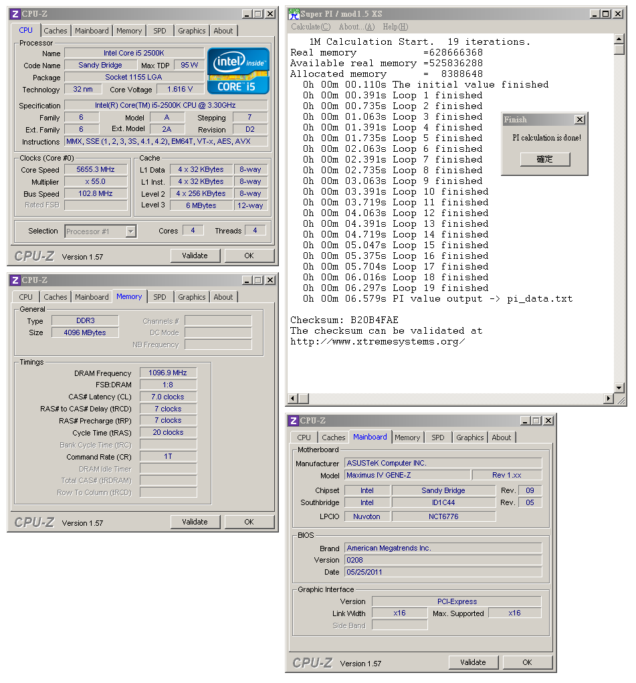Select the CPU tab in the Memory CPU-Z window

[x=25, y=297]
